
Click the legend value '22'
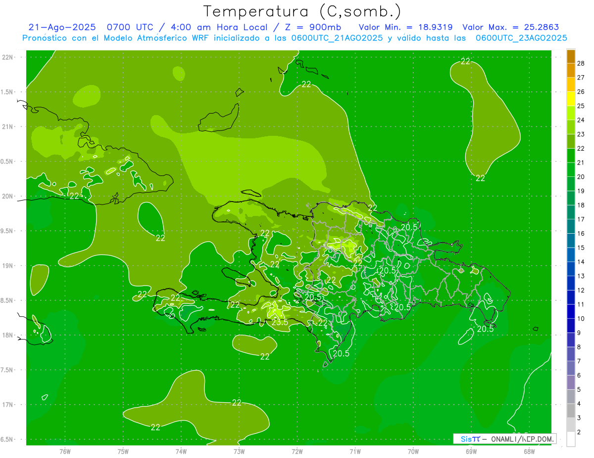coord(581,148)
